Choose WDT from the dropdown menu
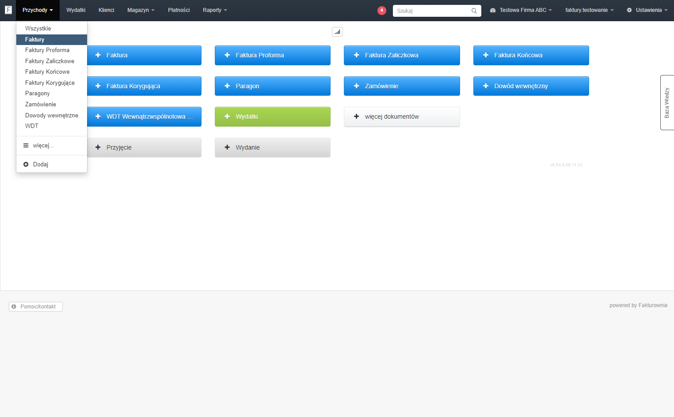The height and width of the screenshot is (417, 674). tap(52, 126)
